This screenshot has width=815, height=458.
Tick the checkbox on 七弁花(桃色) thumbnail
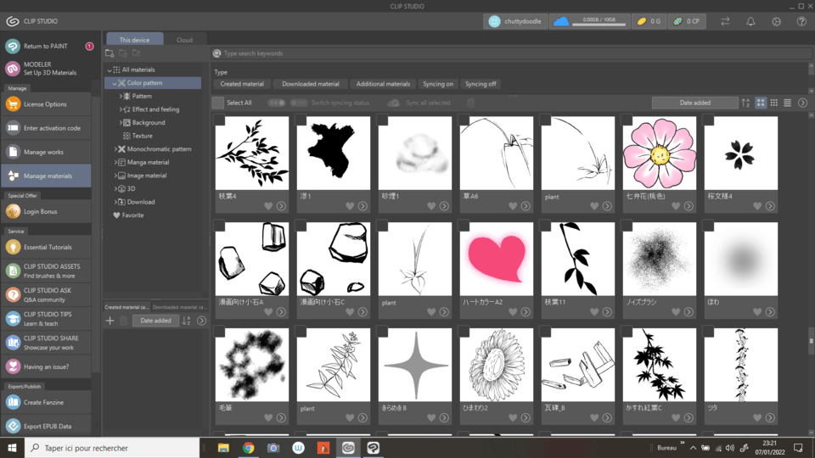click(627, 120)
